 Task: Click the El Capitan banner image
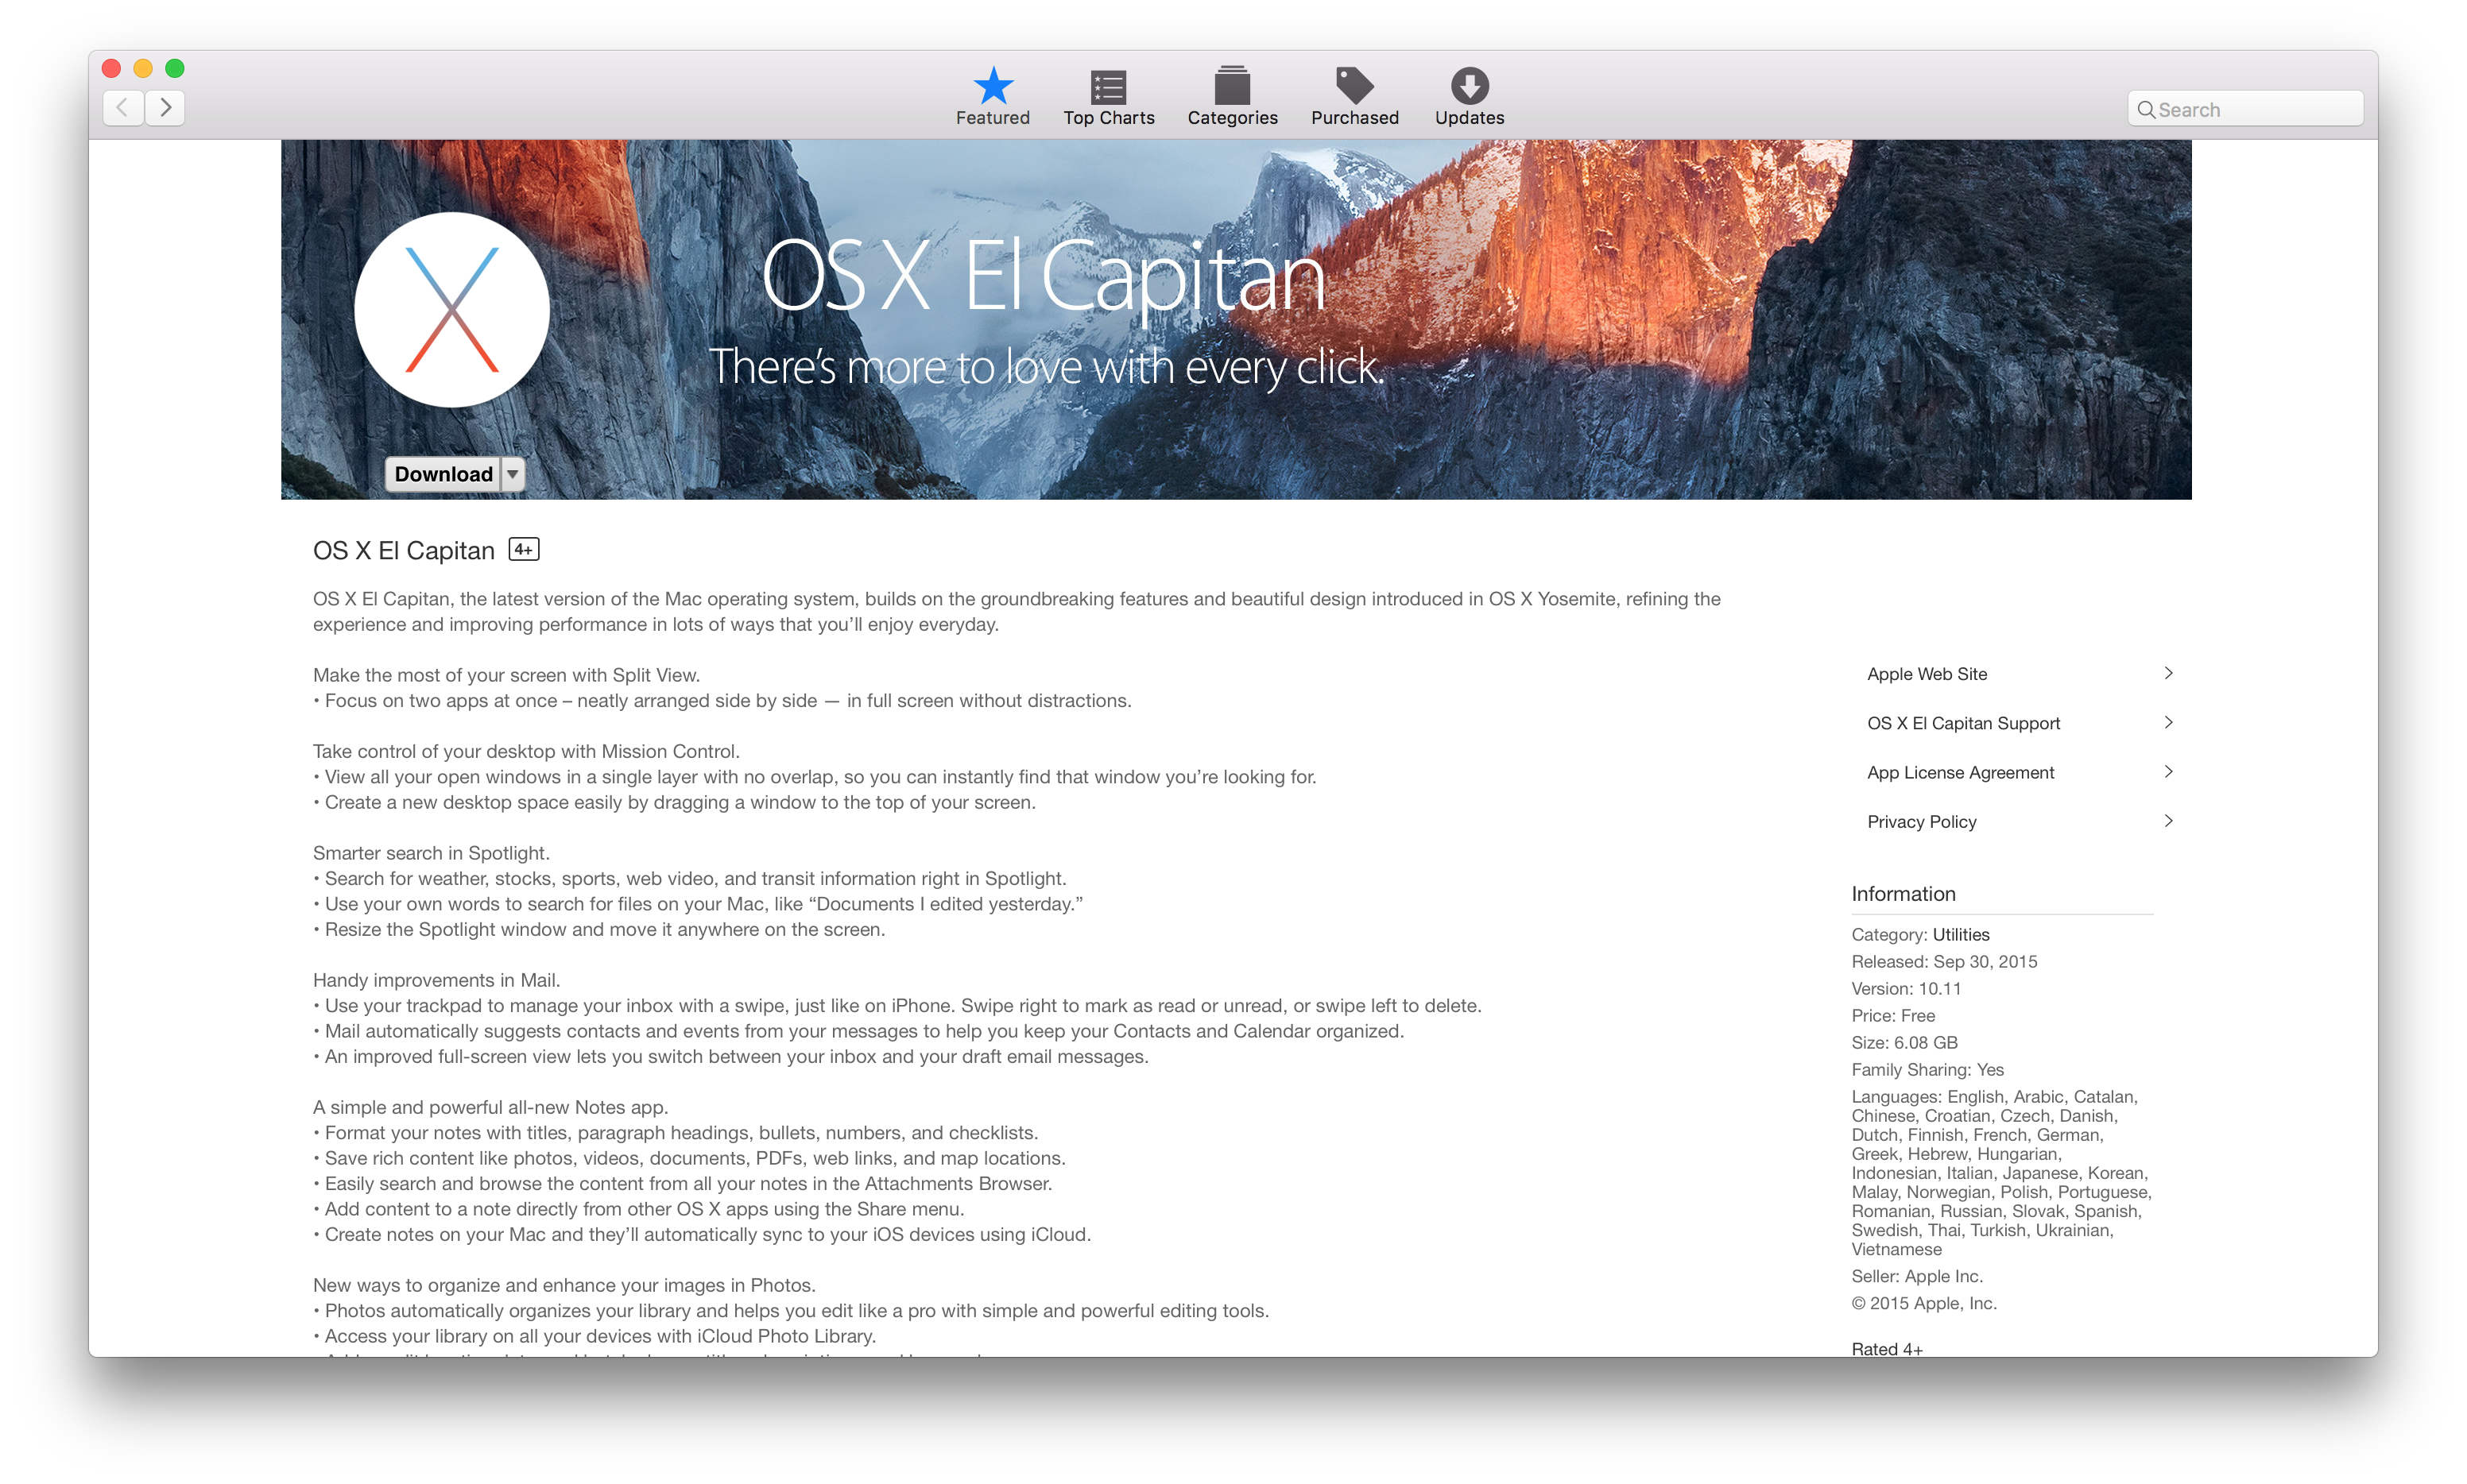pyautogui.click(x=1236, y=319)
